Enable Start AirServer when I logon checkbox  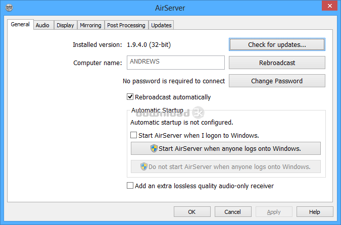(134, 135)
